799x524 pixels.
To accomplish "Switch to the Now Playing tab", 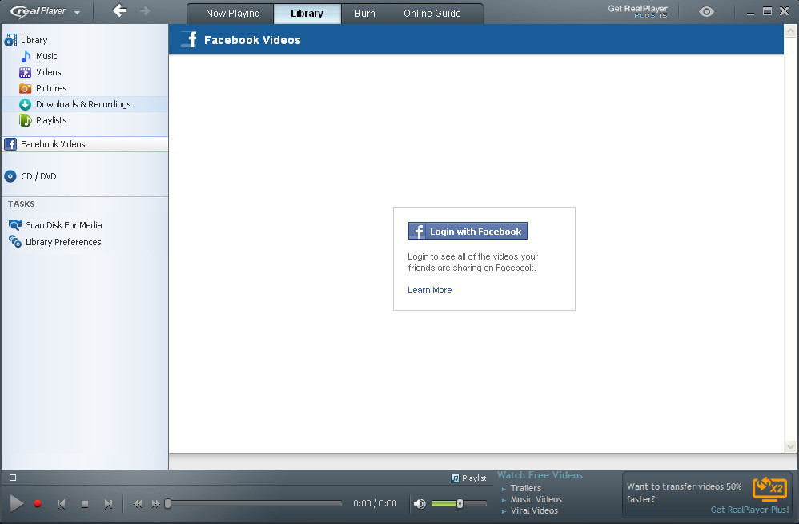I will (232, 14).
